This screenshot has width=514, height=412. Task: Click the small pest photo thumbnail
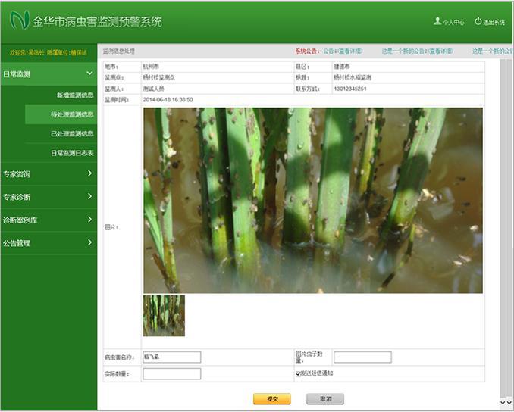coord(164,316)
